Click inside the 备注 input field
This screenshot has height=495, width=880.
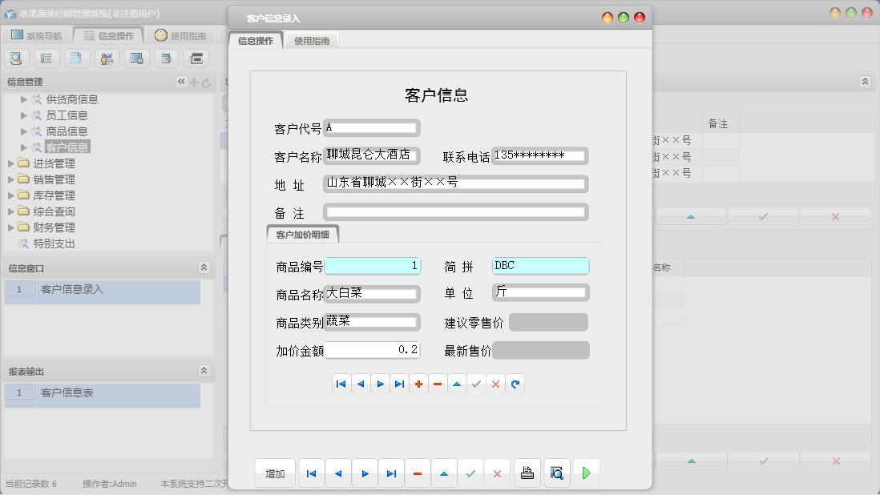pos(454,211)
